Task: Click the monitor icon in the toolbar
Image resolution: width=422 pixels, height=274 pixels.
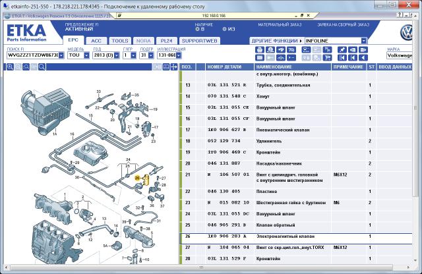Action: [x=306, y=50]
